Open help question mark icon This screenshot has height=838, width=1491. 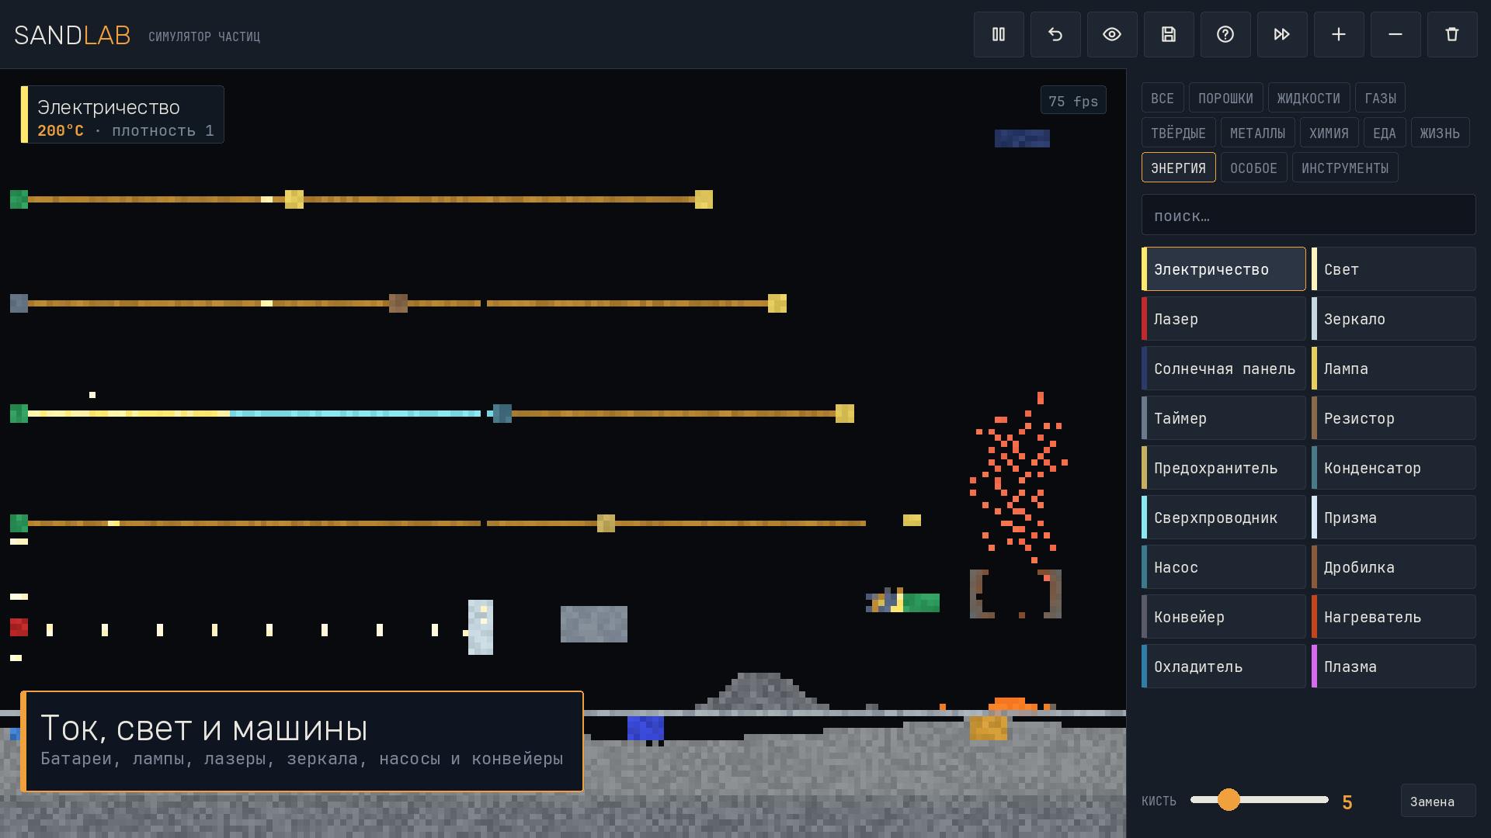click(1225, 34)
